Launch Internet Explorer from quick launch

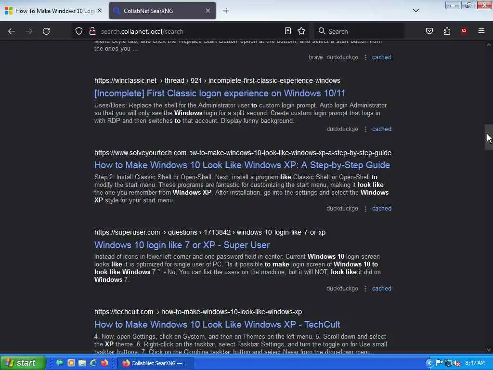pos(93,363)
